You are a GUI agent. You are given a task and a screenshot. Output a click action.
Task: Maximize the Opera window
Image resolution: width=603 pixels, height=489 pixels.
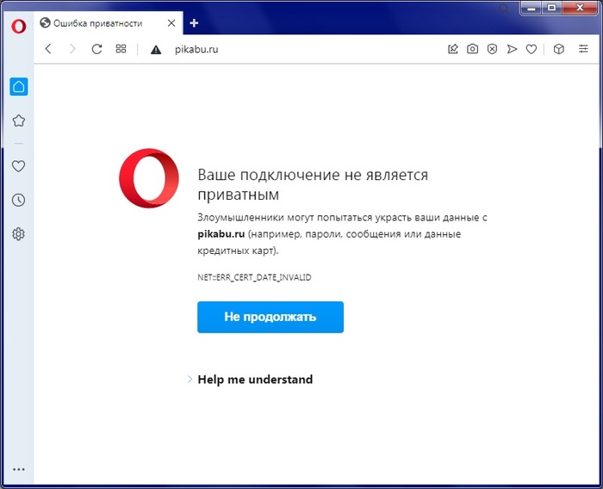[x=551, y=8]
